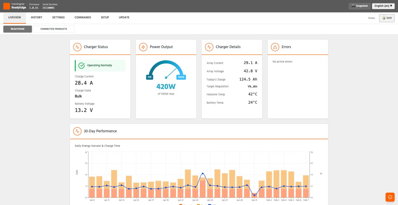Click the green Operating Normally checkmark icon
The image size is (398, 205).
tap(82, 65)
